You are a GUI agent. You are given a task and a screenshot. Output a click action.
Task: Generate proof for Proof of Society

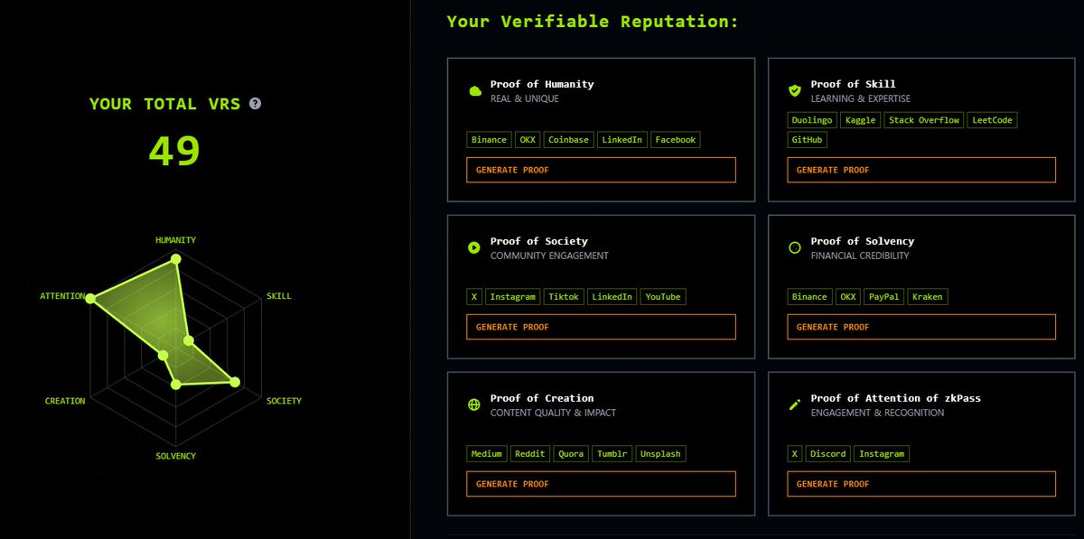coord(601,327)
